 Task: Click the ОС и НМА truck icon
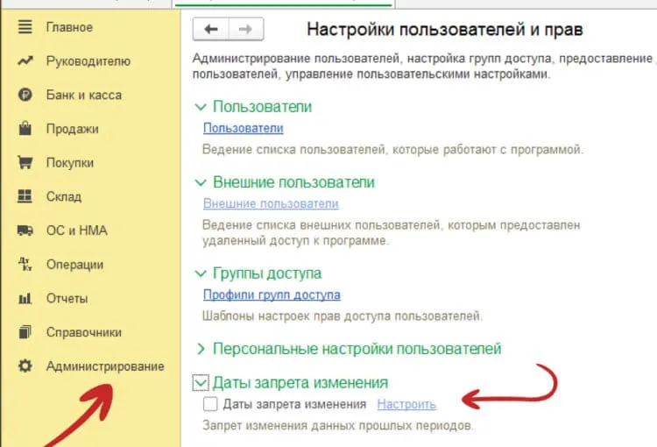(25, 231)
